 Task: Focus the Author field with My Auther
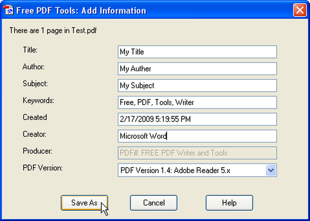(x=198, y=69)
